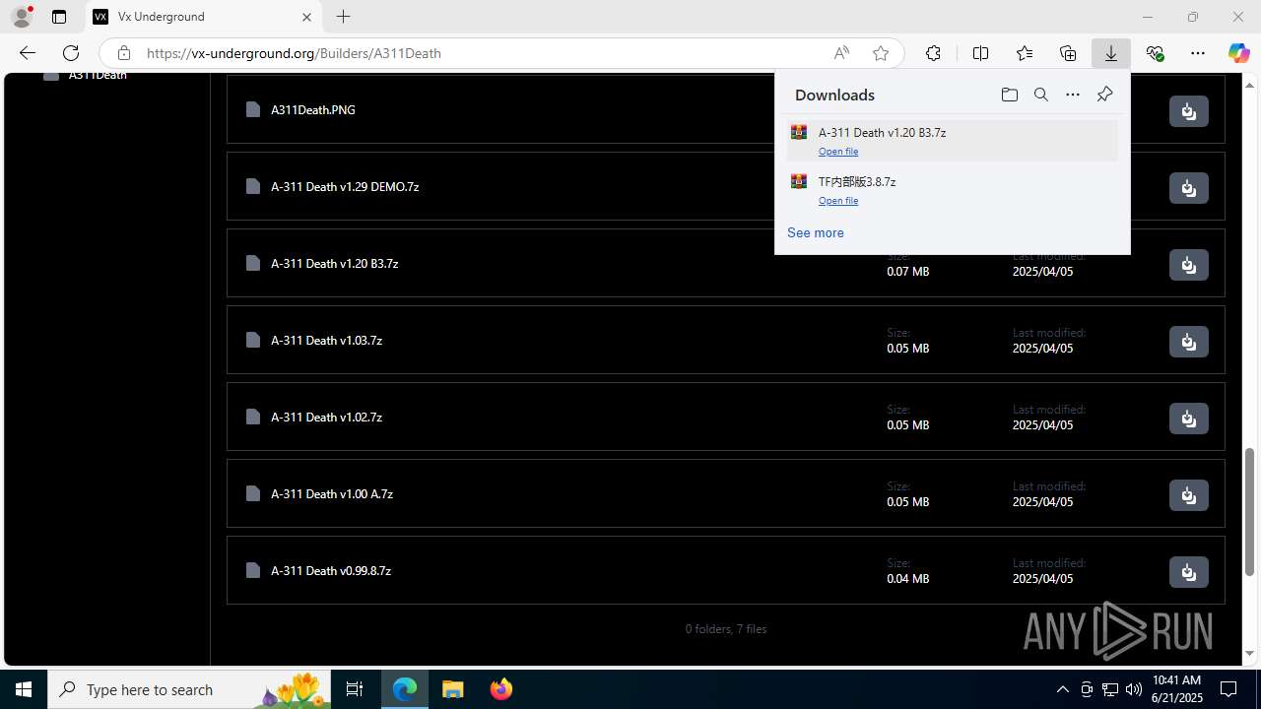
Task: Select A-311 Death v1.20 B3.7z download entry
Action: tap(952, 141)
